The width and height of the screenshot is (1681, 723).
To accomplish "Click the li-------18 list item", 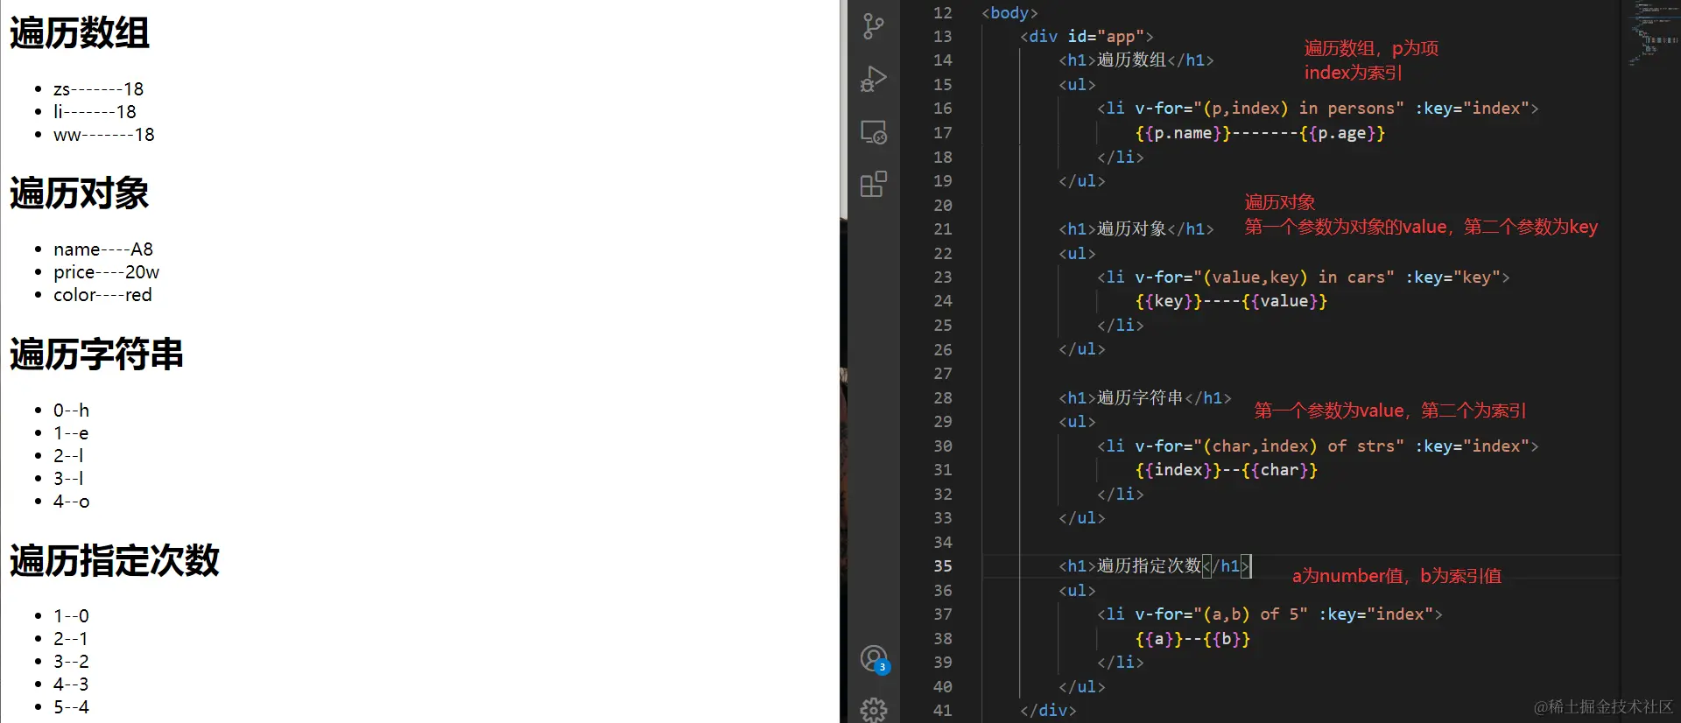I will (x=95, y=112).
